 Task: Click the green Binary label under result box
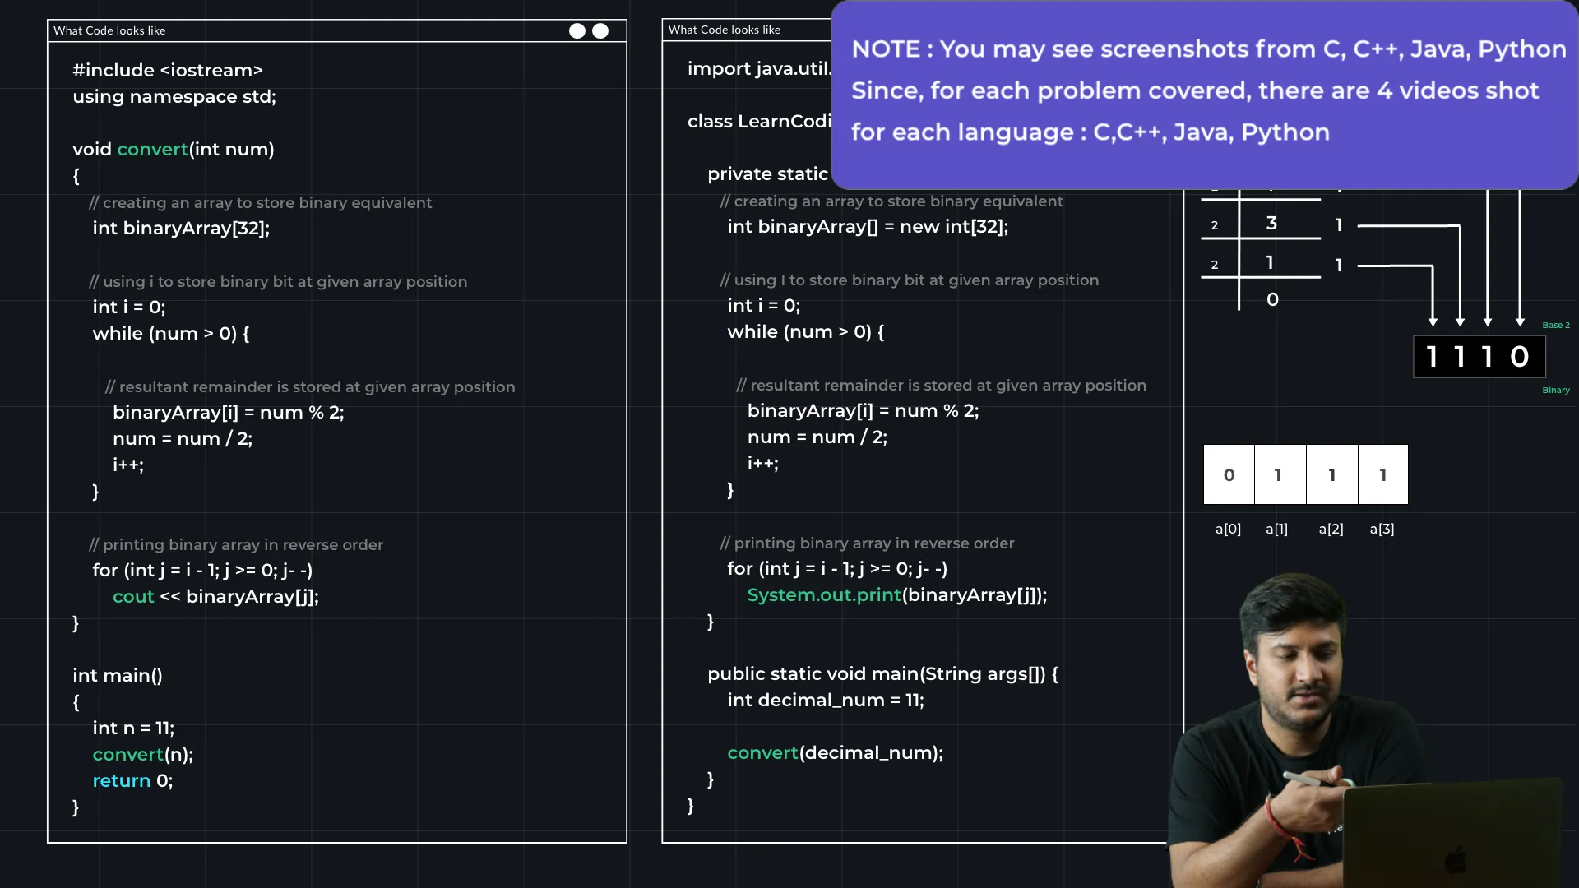tap(1555, 391)
